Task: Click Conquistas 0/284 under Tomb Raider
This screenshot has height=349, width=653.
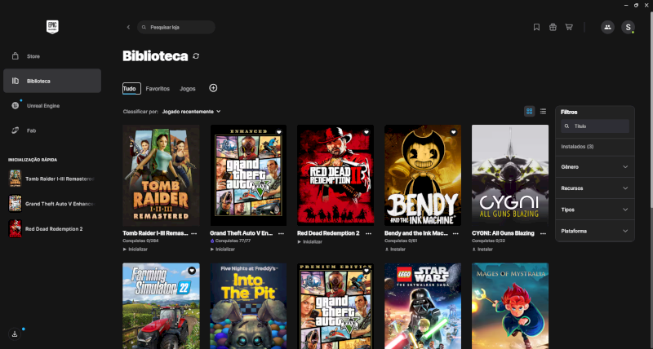Action: [140, 241]
